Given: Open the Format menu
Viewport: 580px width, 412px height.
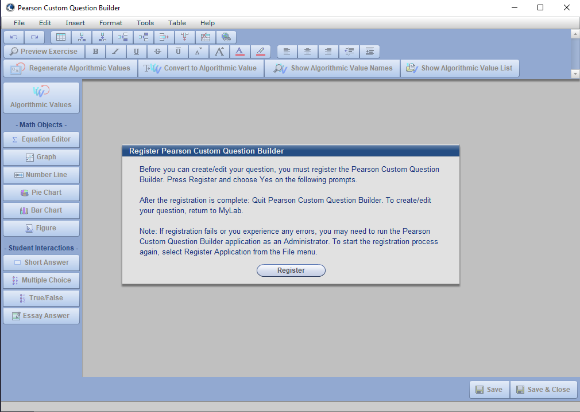Looking at the screenshot, I should (111, 23).
